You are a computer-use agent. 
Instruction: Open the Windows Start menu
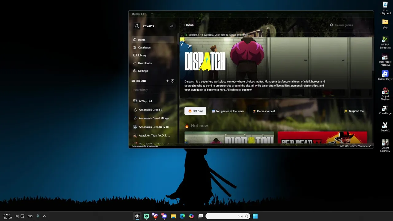point(255,216)
